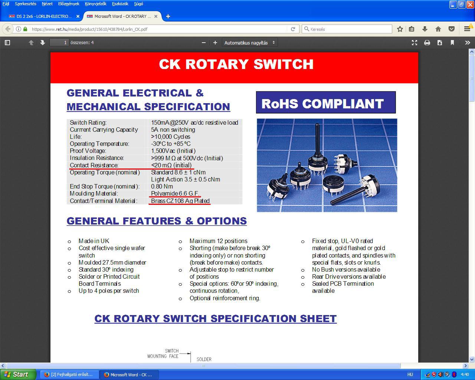Close the DS 2 2x6 LORLIN tab
The height and width of the screenshot is (380, 475).
coord(78,16)
